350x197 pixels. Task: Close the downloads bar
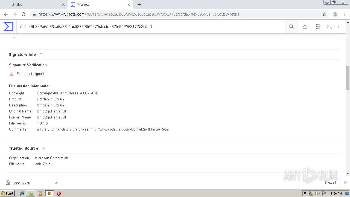[345, 182]
